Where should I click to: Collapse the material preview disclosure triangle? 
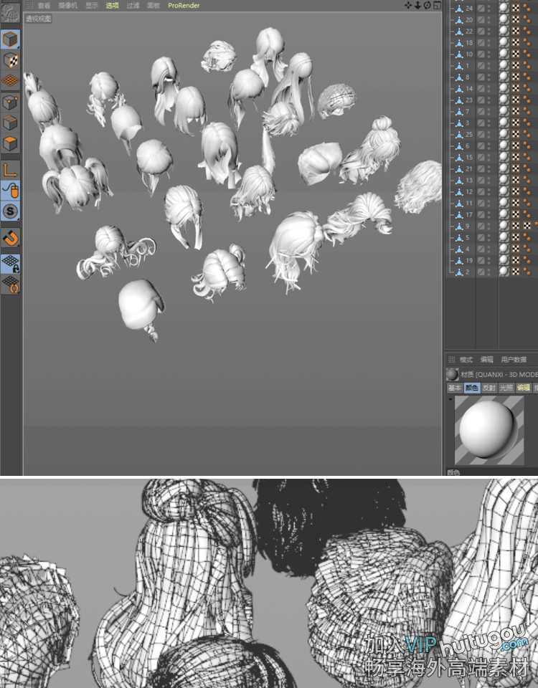450,399
